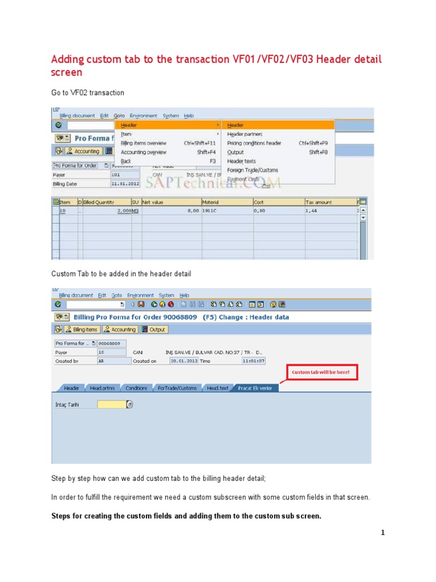Click the yellow Exit icon in lower toolbar
The height and width of the screenshot is (582, 436).
(x=162, y=305)
